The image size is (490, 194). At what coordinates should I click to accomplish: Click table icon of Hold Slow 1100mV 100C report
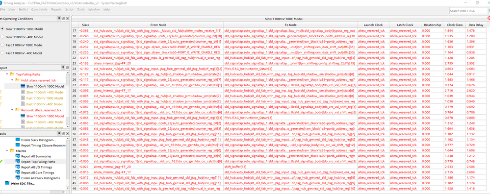pyautogui.click(x=23, y=86)
